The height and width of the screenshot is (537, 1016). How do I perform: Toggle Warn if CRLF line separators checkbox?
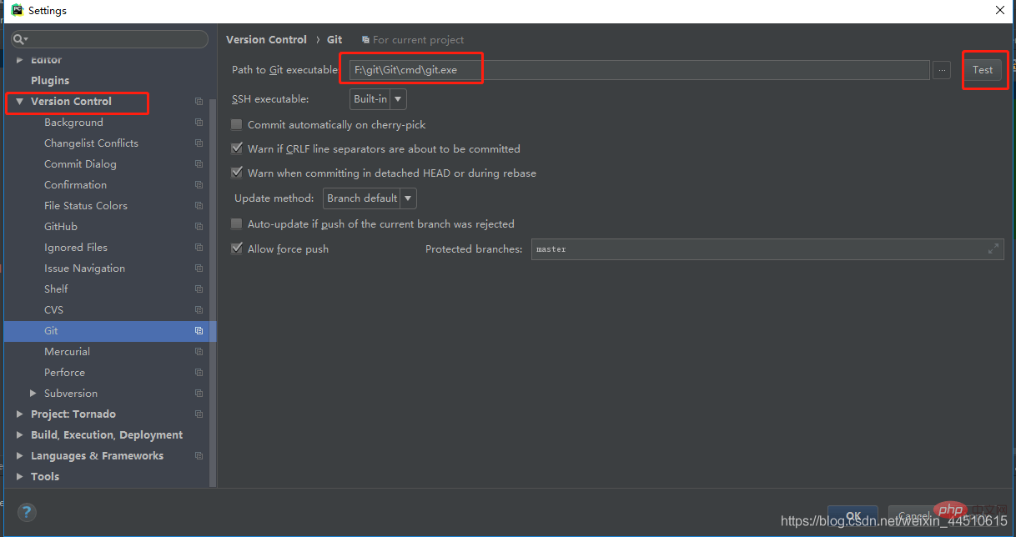(237, 148)
